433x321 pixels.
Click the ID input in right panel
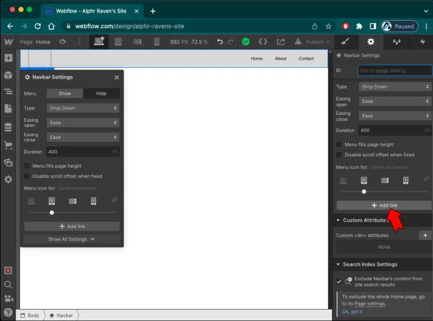coord(395,70)
